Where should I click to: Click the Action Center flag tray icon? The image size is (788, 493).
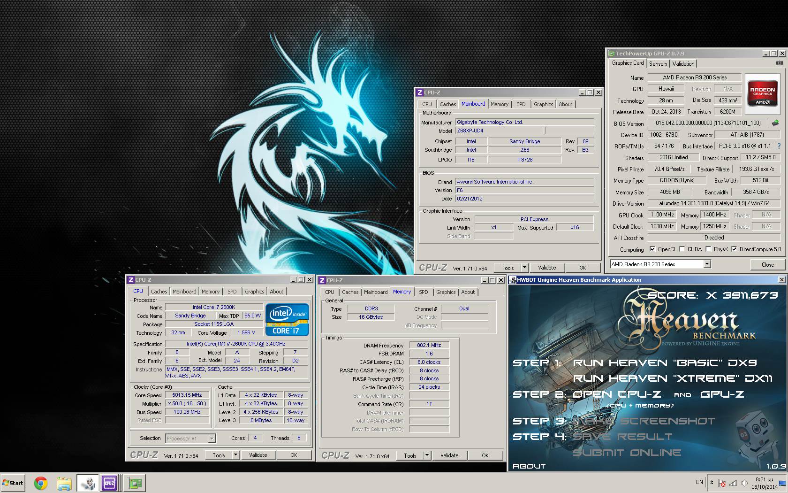pos(722,483)
